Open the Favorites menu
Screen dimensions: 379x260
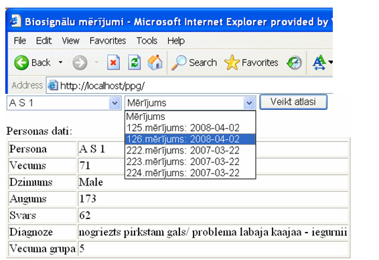tap(108, 41)
